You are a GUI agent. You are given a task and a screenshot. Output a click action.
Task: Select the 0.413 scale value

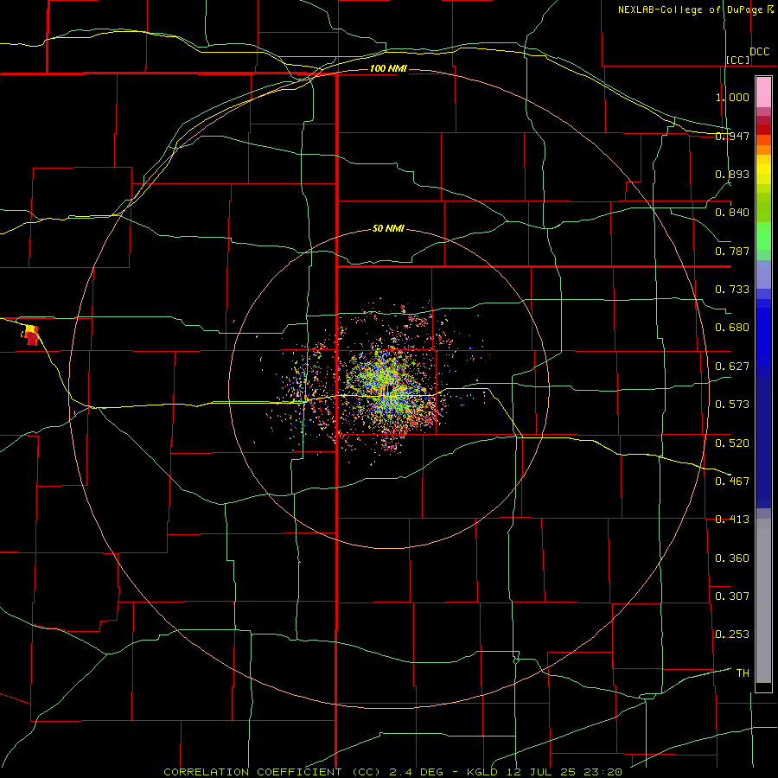click(732, 520)
